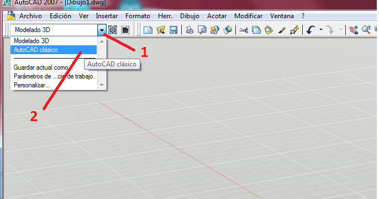Click the 3D DWF globe icon
379x199 pixels.
point(228,30)
